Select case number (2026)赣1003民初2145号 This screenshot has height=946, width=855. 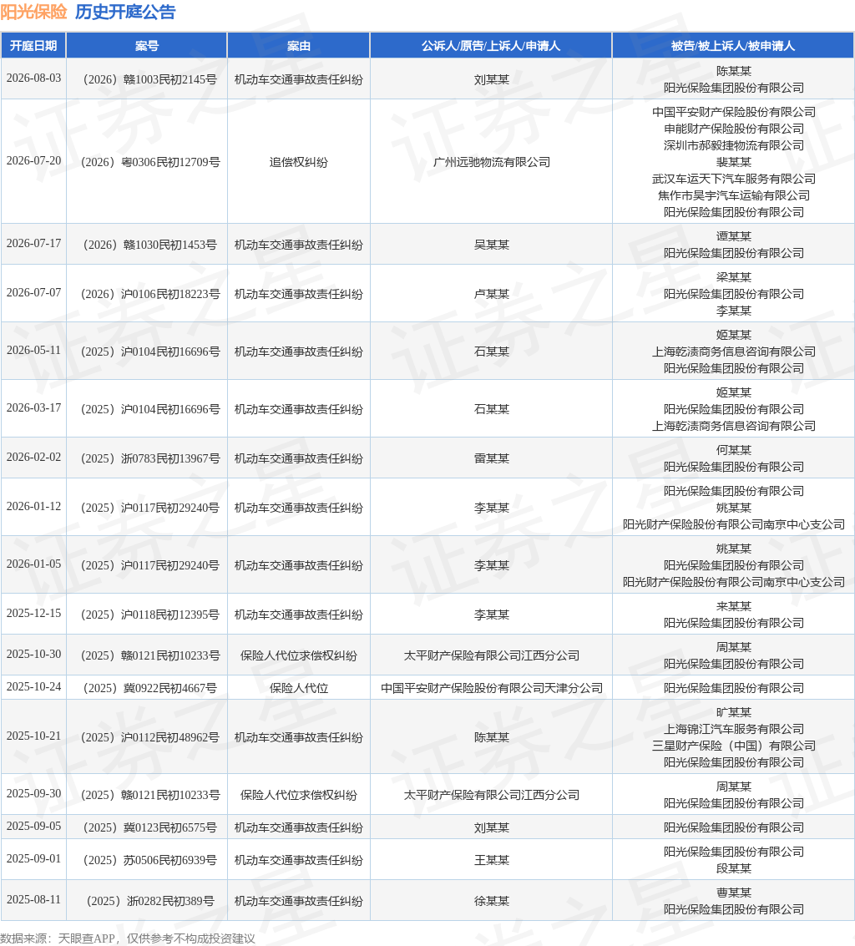(149, 79)
